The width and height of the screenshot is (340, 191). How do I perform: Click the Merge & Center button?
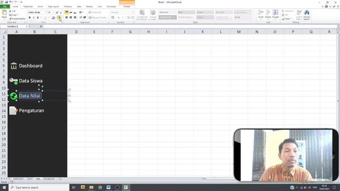click(x=98, y=18)
